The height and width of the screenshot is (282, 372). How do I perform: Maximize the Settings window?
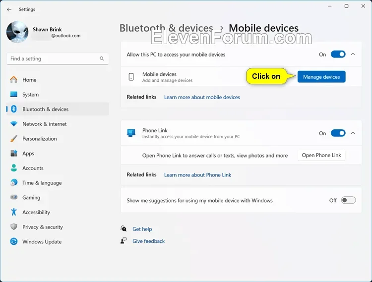coord(346,6)
